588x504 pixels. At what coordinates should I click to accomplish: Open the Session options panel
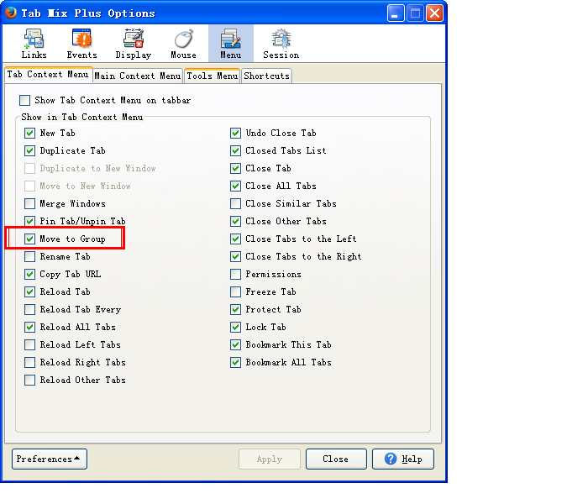[281, 44]
